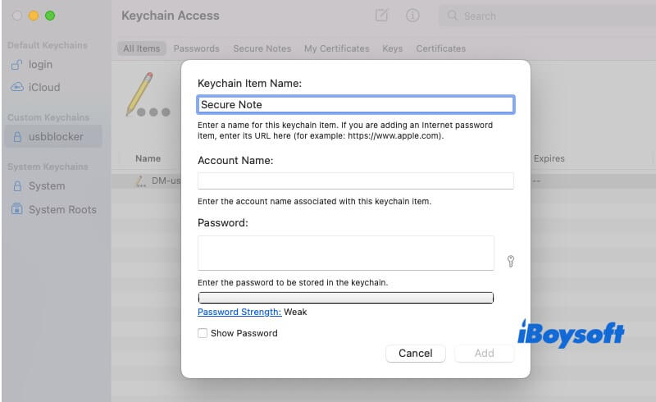Click the Account Name field
The width and height of the screenshot is (656, 402).
tap(355, 180)
